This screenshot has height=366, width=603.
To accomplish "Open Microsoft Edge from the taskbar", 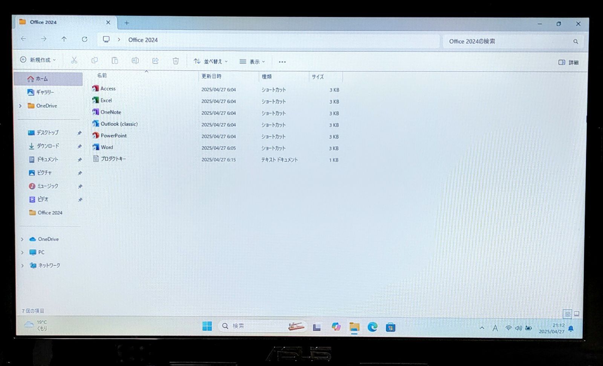I will point(372,327).
